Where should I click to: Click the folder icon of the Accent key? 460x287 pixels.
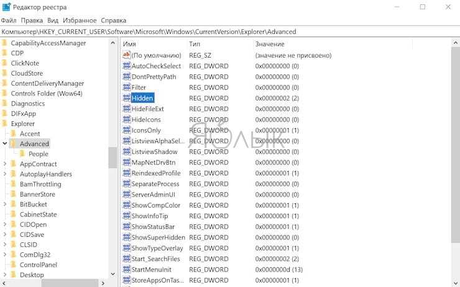click(x=13, y=133)
